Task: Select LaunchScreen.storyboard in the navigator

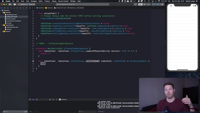Action: click(x=14, y=21)
